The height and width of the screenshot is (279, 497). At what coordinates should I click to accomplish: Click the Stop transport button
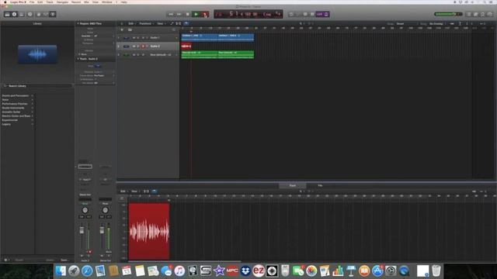coord(188,14)
